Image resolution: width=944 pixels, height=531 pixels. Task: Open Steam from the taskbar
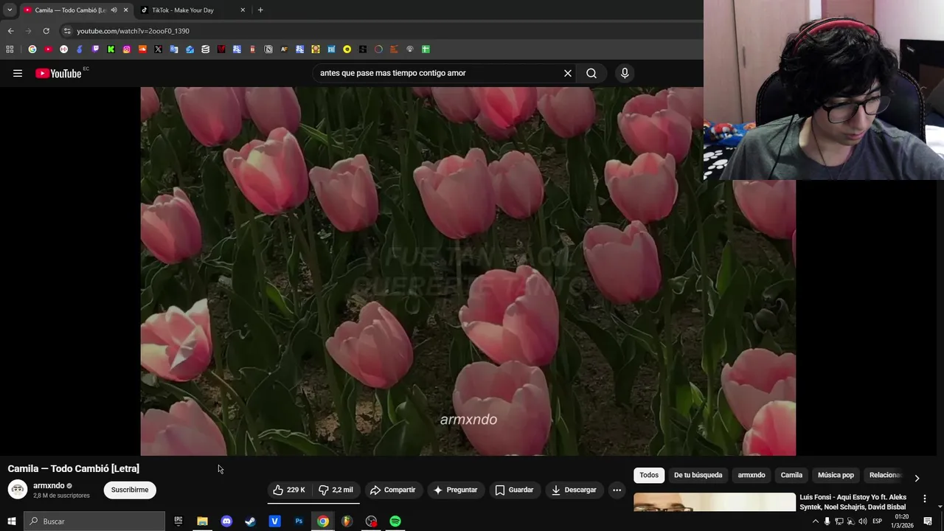(x=251, y=521)
